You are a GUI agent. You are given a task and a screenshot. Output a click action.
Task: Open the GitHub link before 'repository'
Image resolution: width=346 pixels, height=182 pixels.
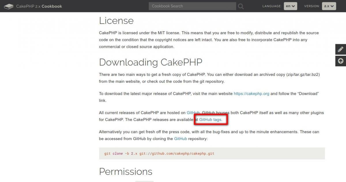coord(180,139)
